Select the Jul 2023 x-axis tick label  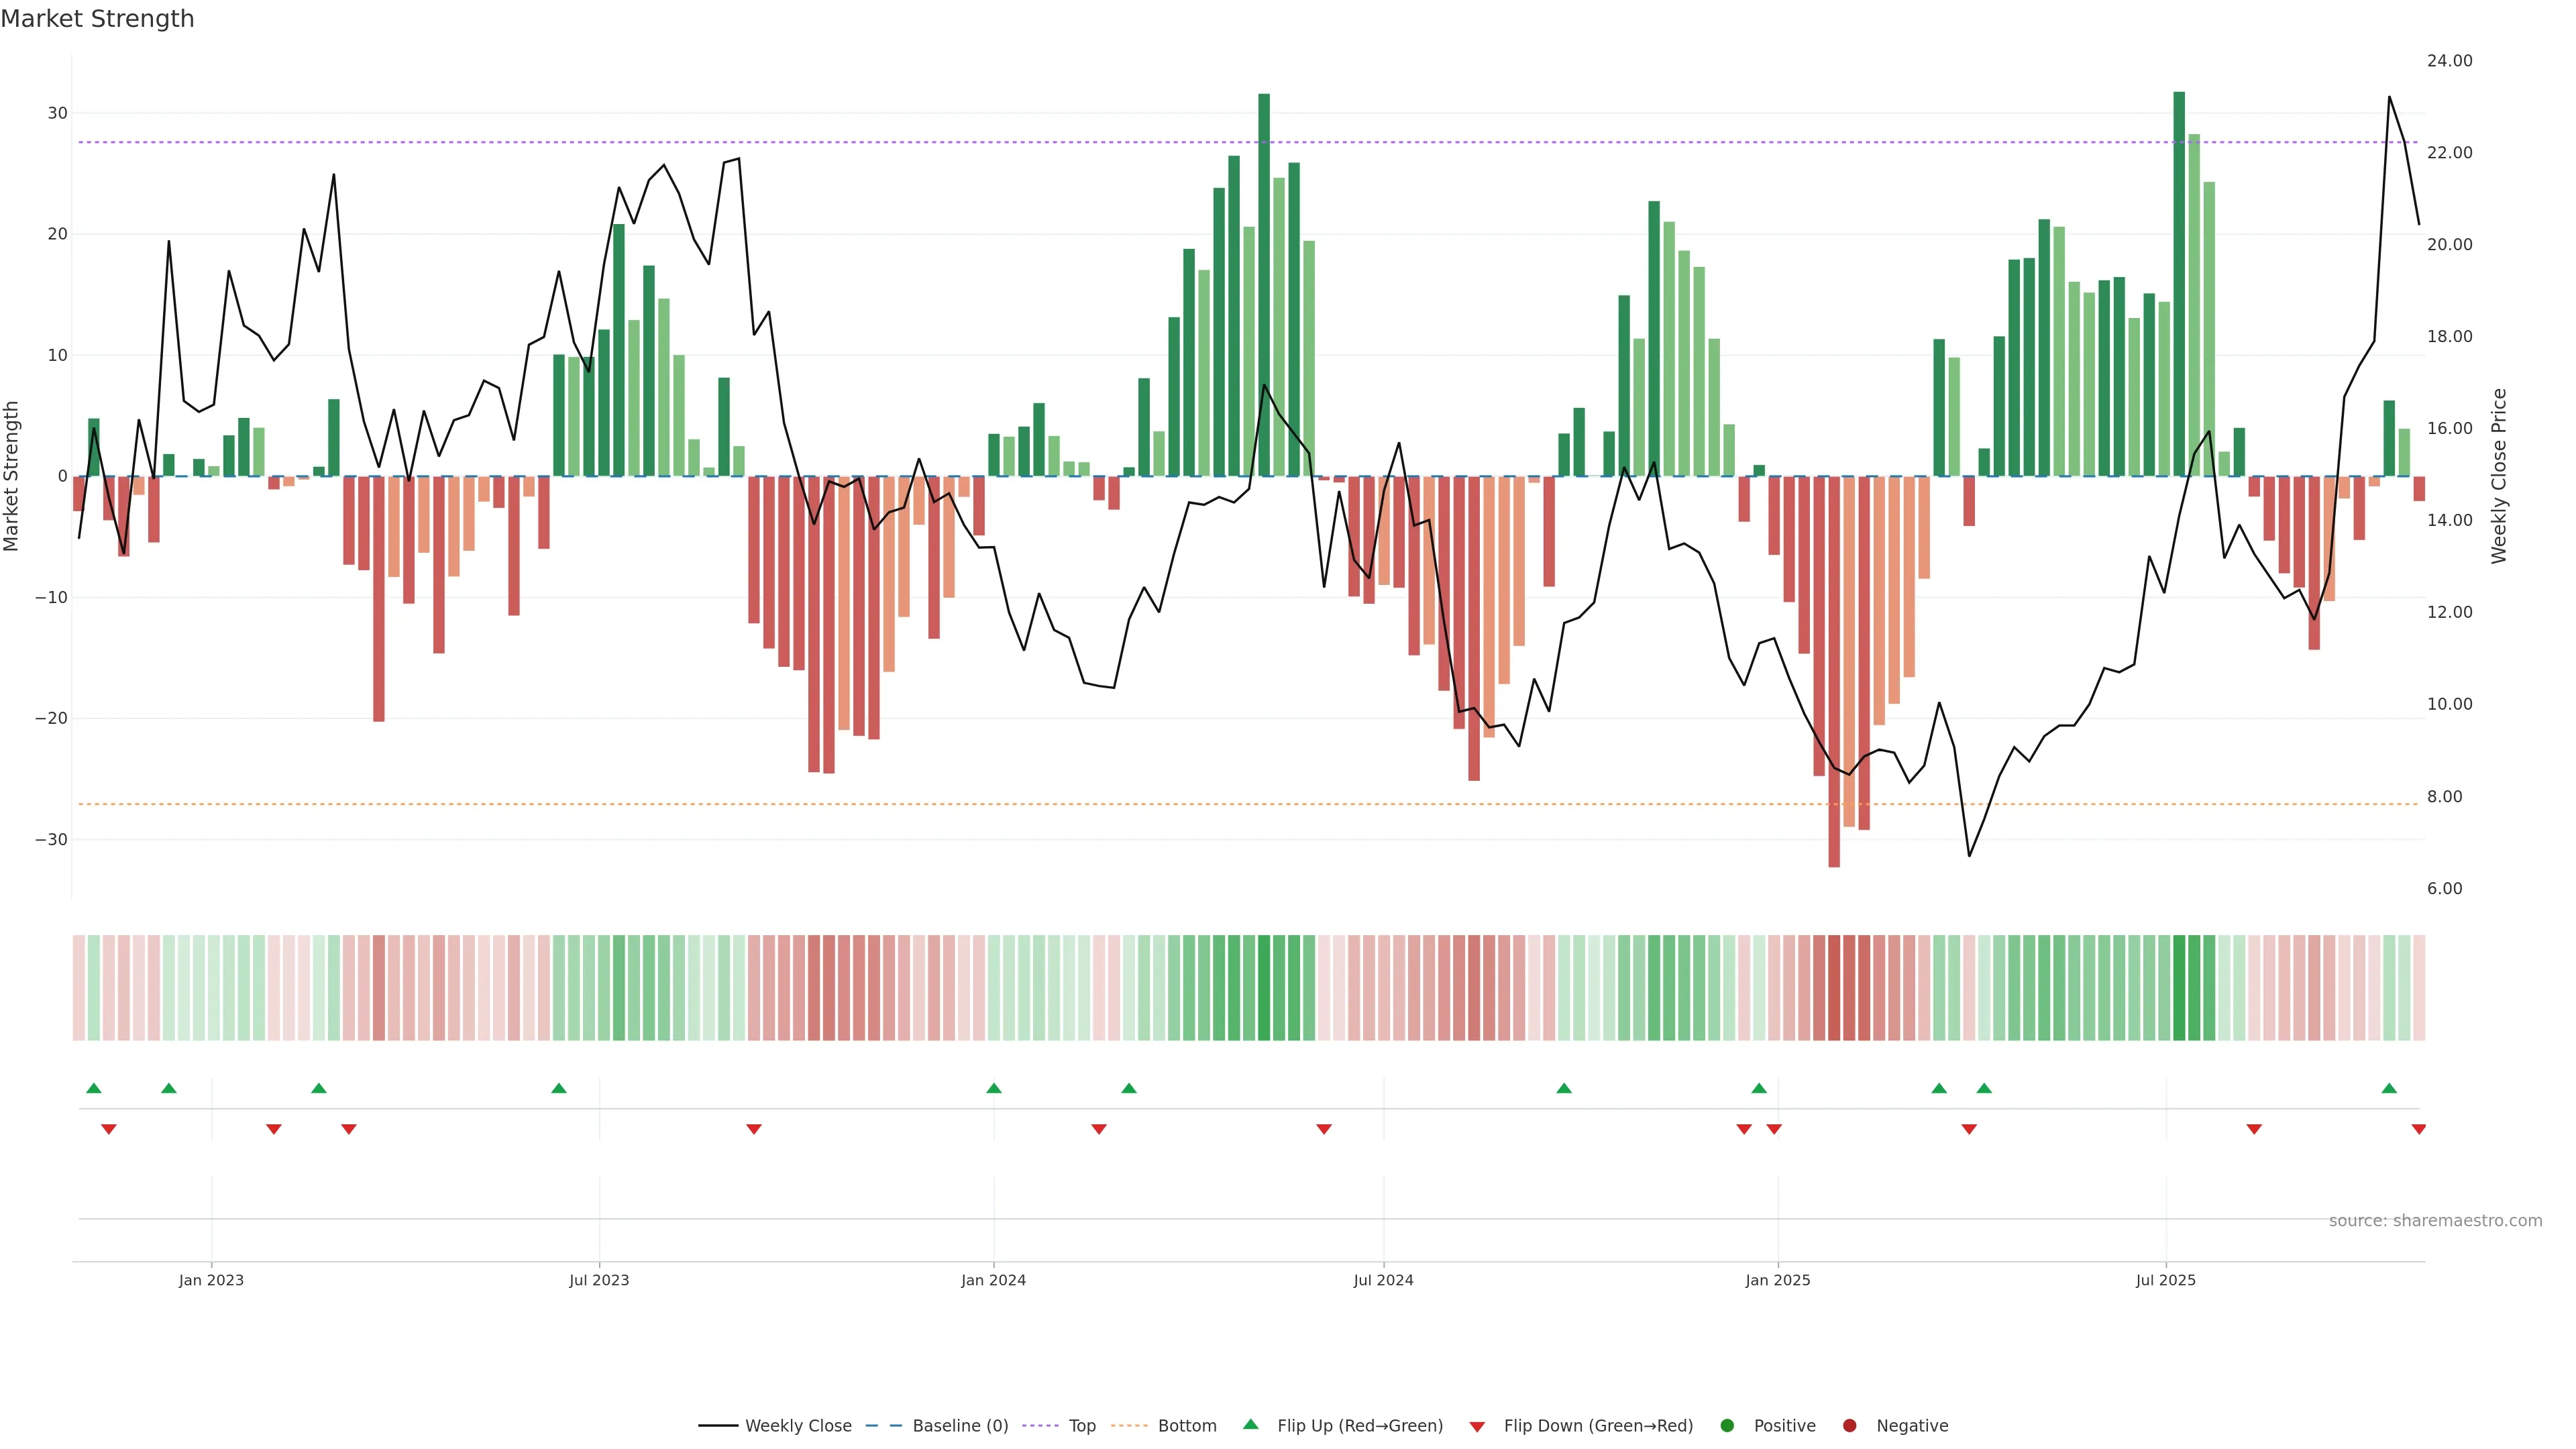[599, 1280]
